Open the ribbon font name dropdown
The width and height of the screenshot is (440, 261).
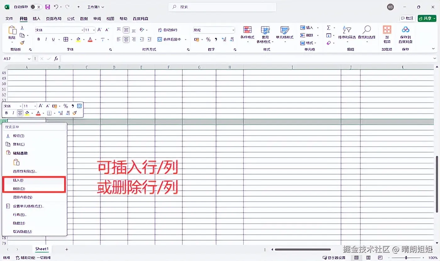click(82, 30)
